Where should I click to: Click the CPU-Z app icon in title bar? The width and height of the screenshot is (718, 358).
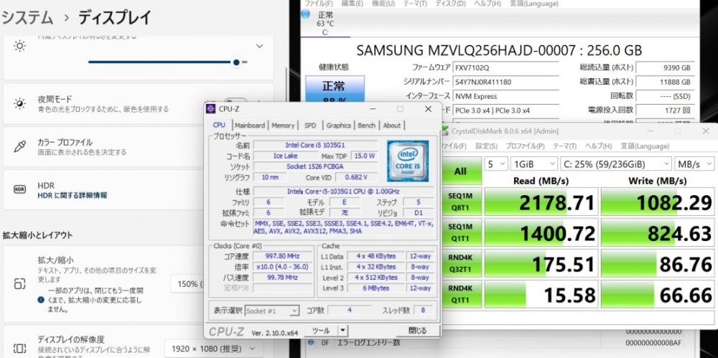click(210, 109)
